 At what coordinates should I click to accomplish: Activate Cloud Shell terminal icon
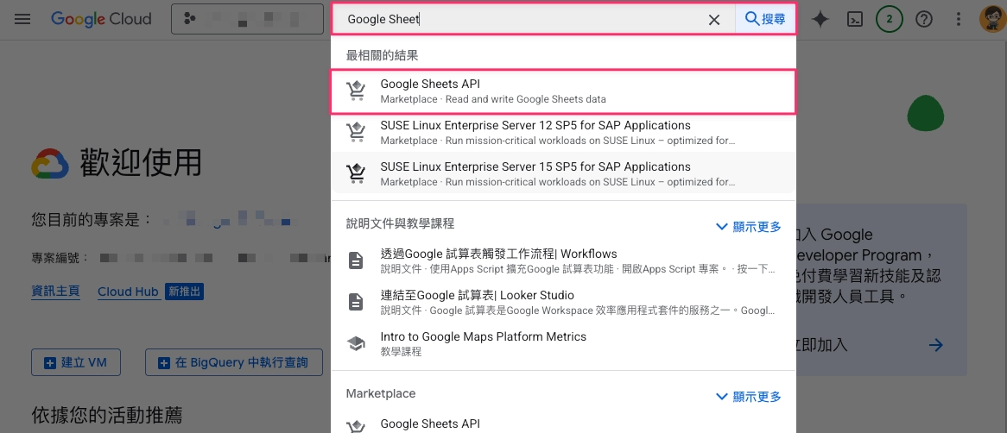coord(855,19)
